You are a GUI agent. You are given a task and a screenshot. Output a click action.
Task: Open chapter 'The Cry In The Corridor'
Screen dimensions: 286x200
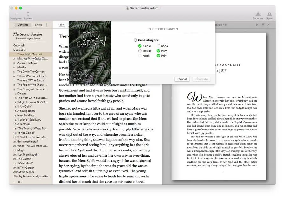[x=31, y=72]
